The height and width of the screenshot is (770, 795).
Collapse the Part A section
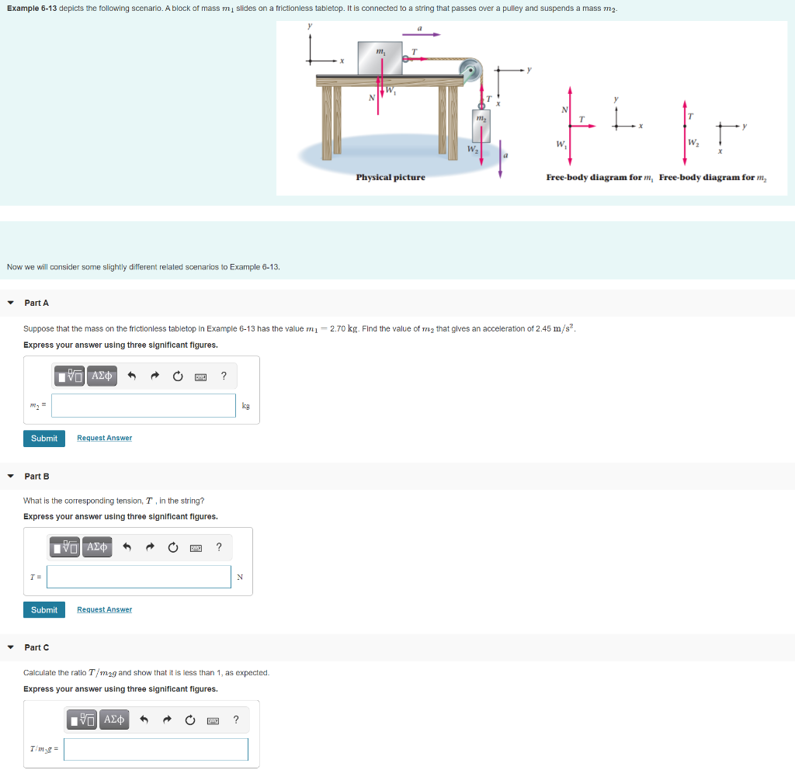pos(9,303)
